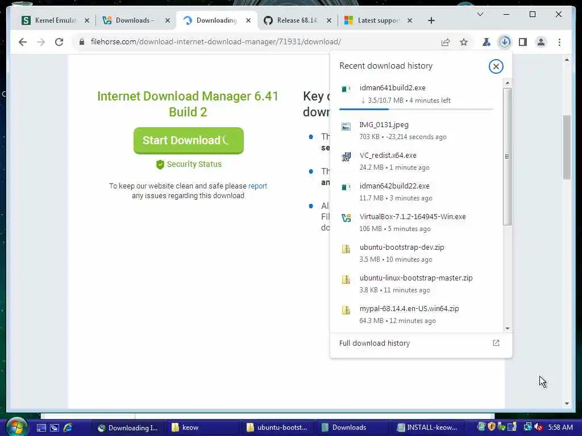This screenshot has width=582, height=436.
Task: Share this page via share icon
Action: pos(446,42)
